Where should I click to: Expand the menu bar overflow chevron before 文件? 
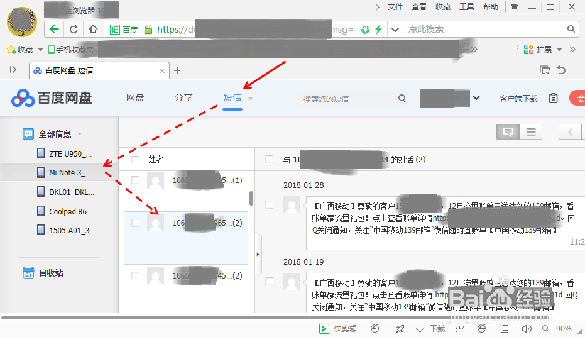point(378,7)
